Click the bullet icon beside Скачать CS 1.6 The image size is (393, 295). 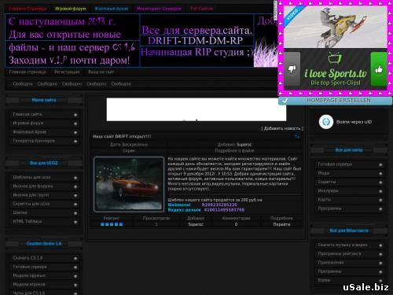(75, 258)
